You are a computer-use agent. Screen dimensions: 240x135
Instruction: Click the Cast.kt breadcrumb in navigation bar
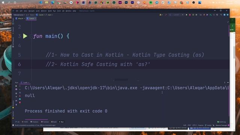pyautogui.click(x=40, y=15)
